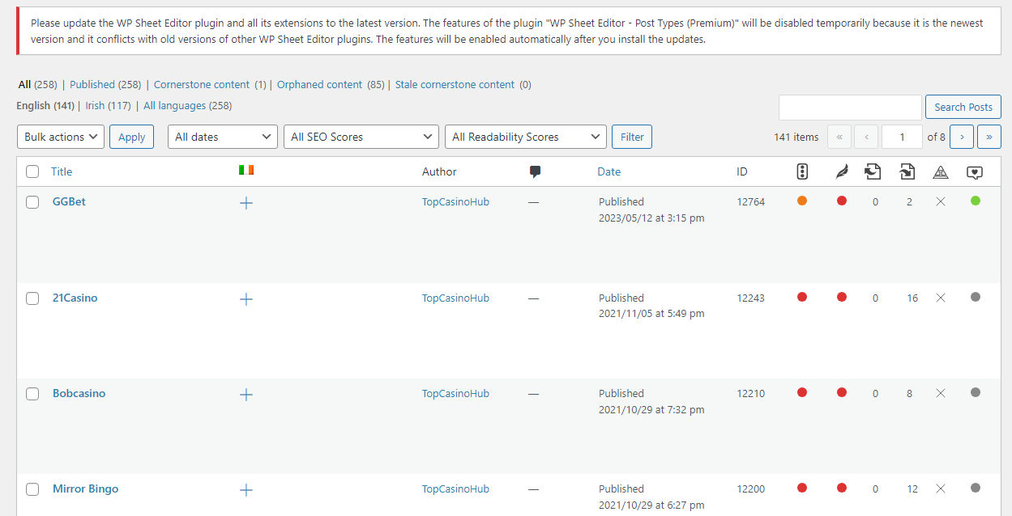Image resolution: width=1012 pixels, height=516 pixels.
Task: Open the All dates dropdown
Action: (223, 137)
